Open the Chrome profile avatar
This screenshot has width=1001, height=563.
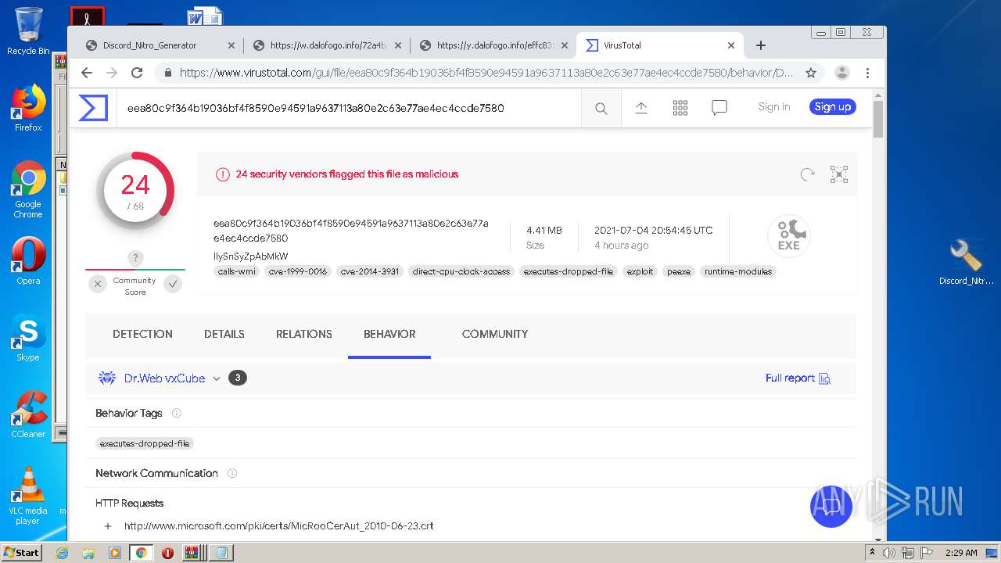[842, 73]
